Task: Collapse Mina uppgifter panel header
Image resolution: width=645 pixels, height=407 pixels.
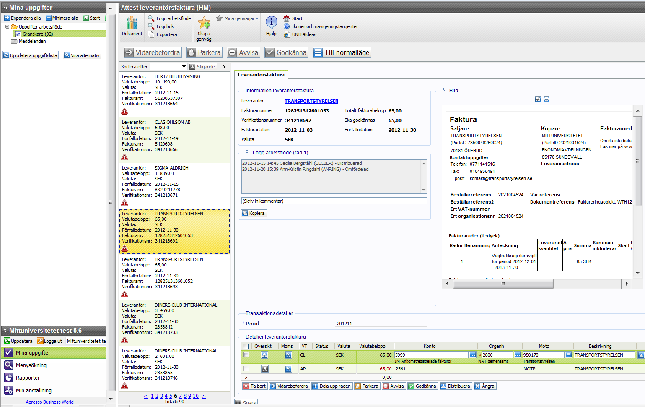Action: coord(5,8)
